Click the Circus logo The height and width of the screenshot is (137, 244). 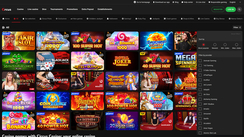click(x=7, y=9)
